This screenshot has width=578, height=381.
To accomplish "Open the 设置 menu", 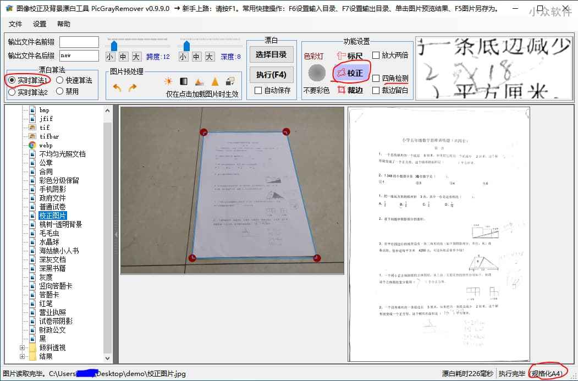I will click(x=40, y=24).
